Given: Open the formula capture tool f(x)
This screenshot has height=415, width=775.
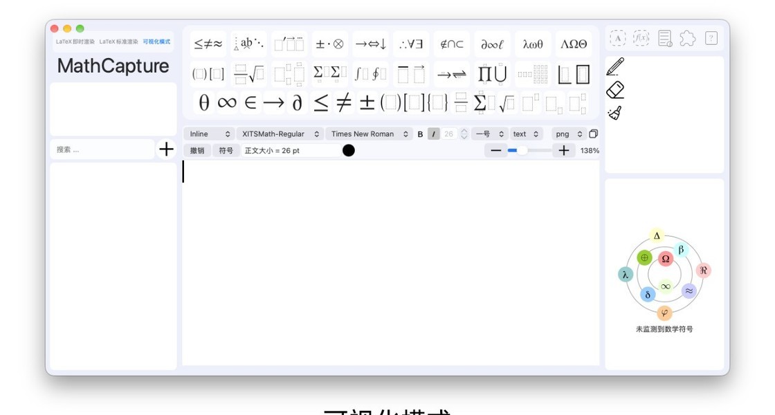Looking at the screenshot, I should click(641, 38).
